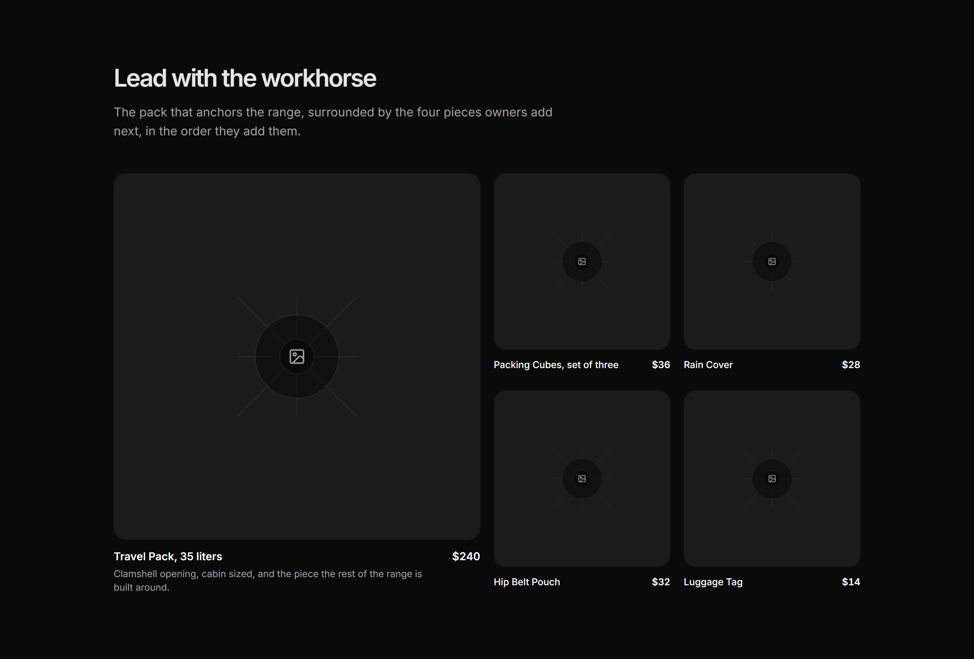Click the Hip Belt Pouch placeholder icon
Screen dimensions: 974x659
tap(582, 479)
